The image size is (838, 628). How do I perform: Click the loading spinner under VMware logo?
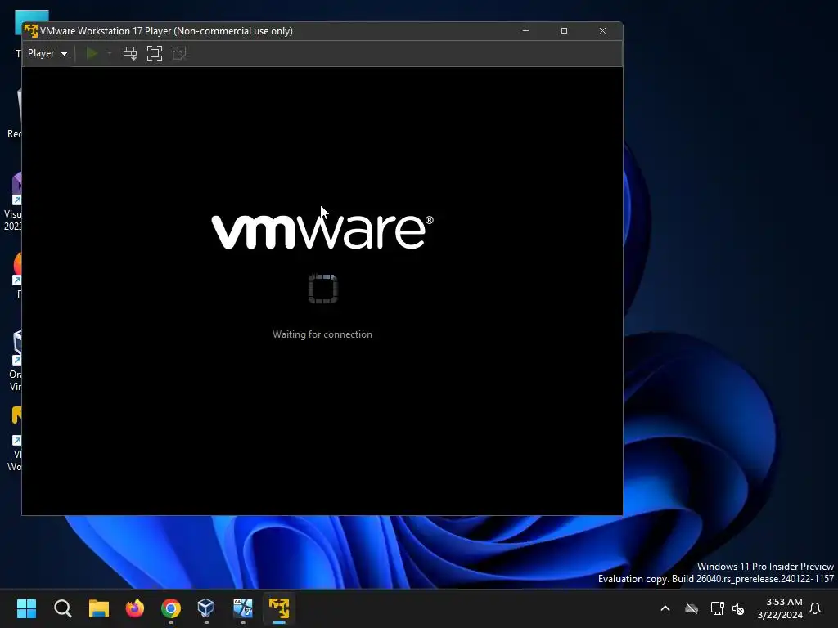pos(322,289)
